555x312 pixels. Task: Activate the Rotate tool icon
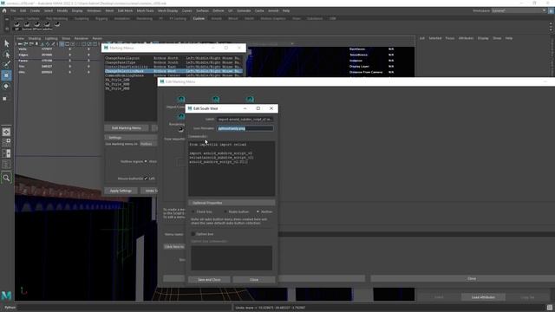point(6,87)
